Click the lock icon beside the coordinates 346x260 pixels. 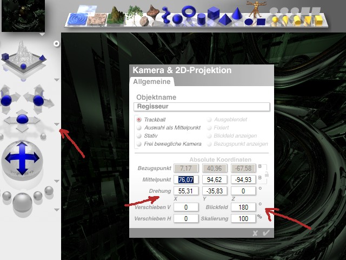click(267, 174)
